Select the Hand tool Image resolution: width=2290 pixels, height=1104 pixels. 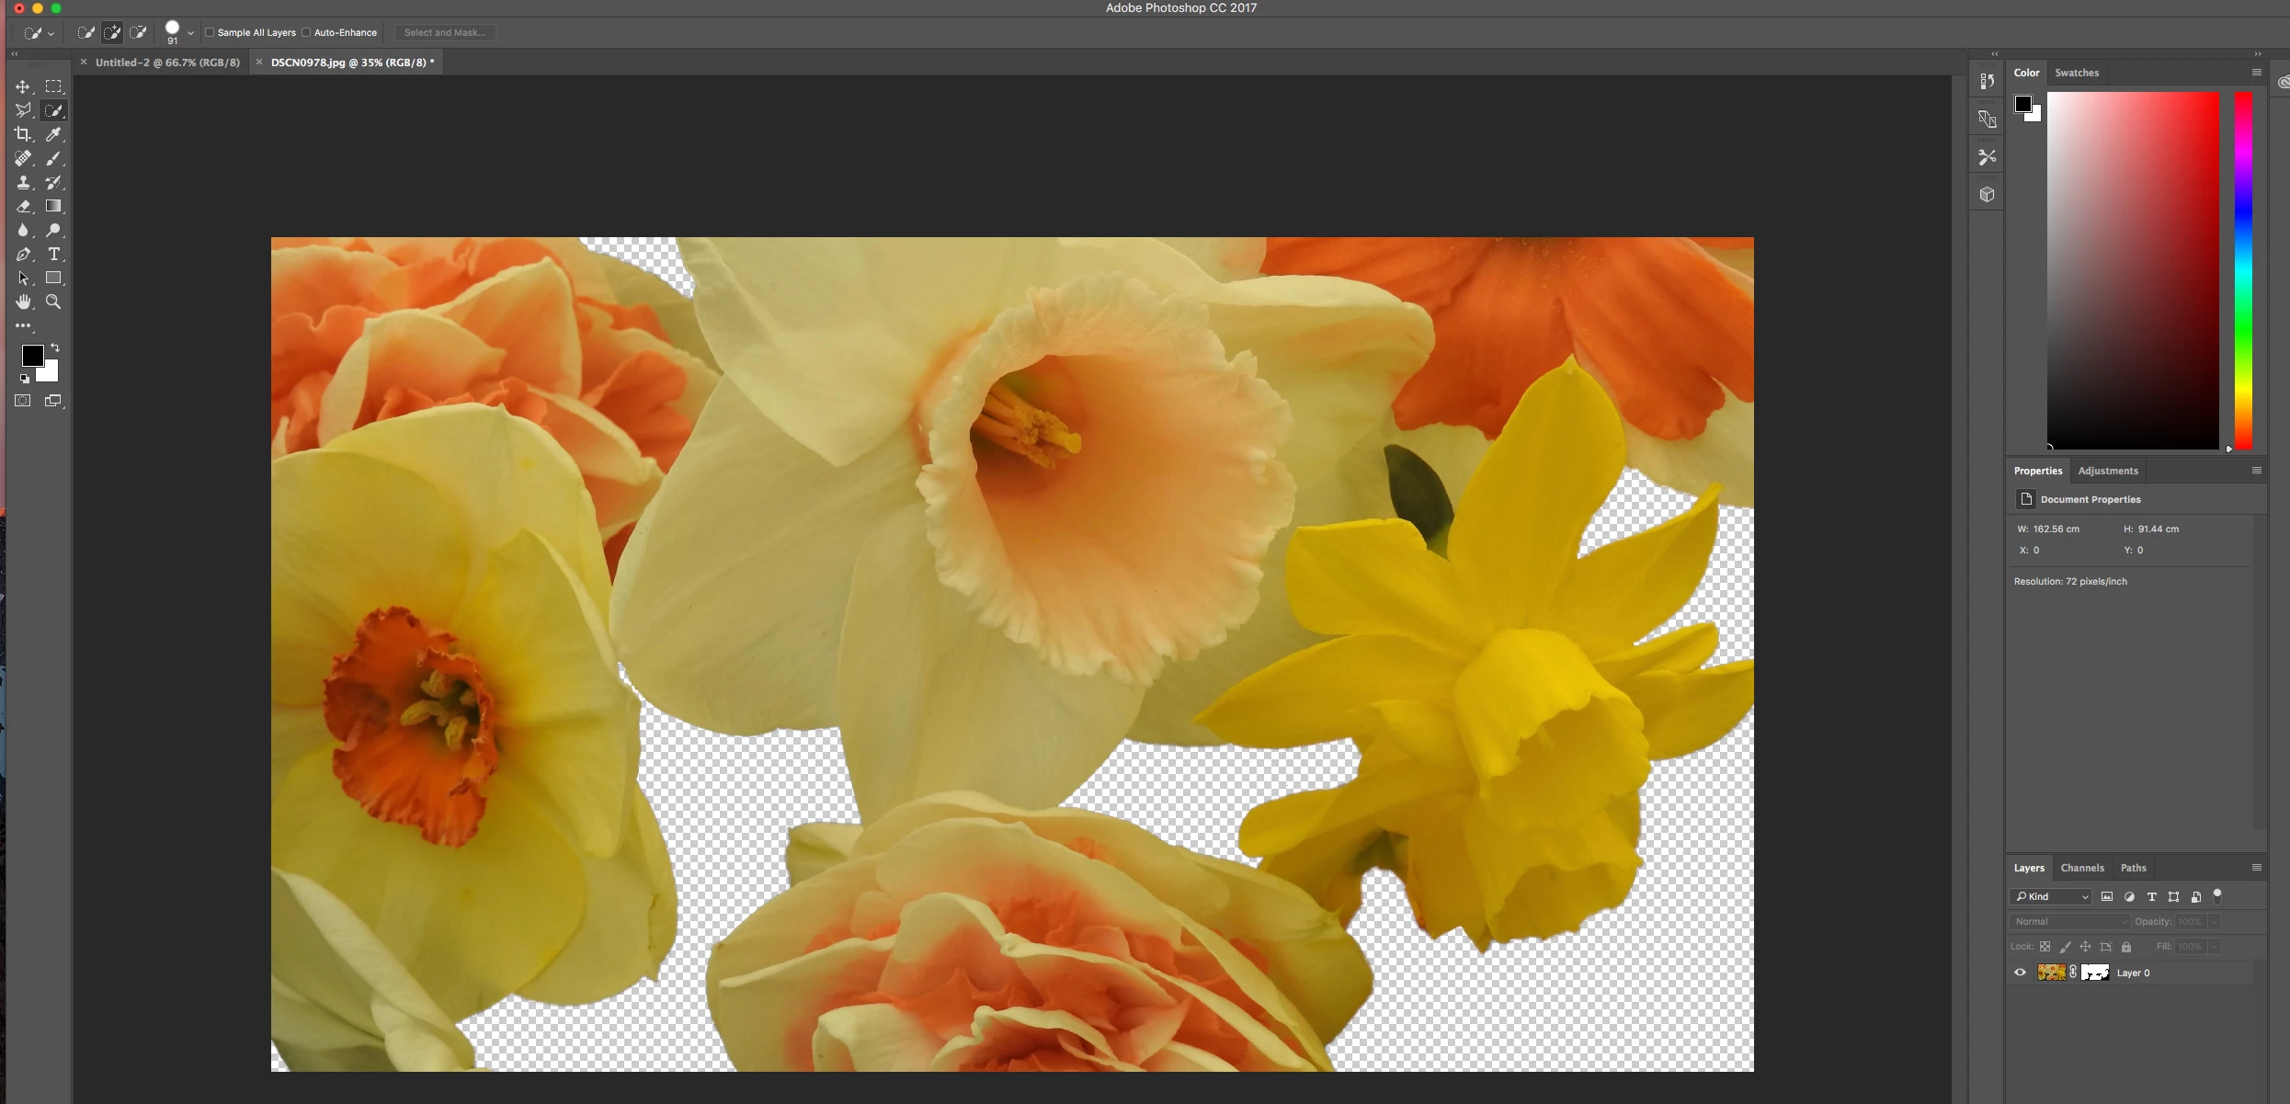pos(23,302)
